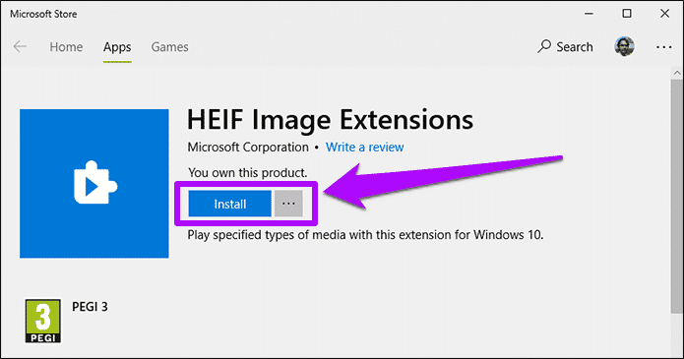
Task: Open the Home tab
Action: (66, 46)
